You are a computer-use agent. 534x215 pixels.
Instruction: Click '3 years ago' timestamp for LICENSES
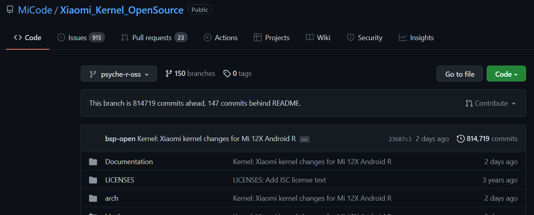click(x=500, y=180)
